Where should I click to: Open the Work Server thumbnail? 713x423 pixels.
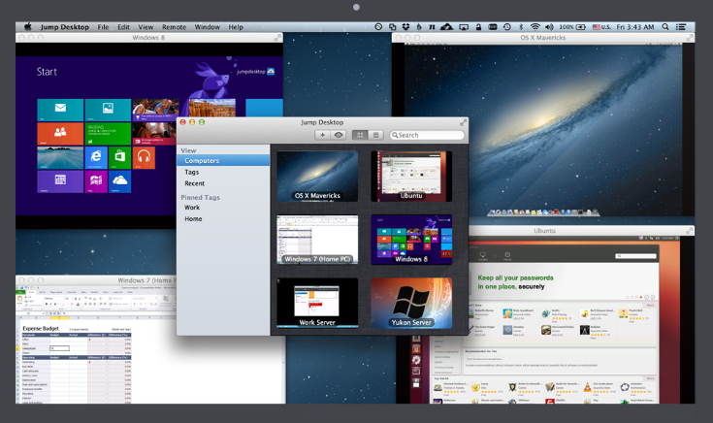click(x=317, y=303)
